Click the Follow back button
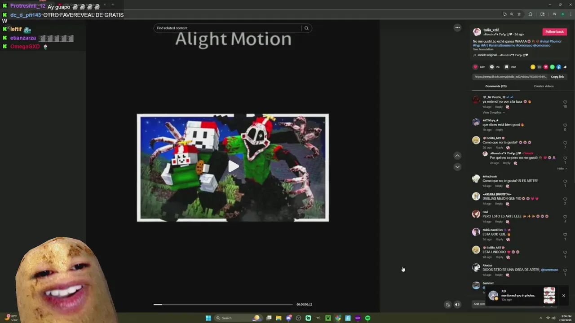The image size is (575, 323). tap(554, 32)
